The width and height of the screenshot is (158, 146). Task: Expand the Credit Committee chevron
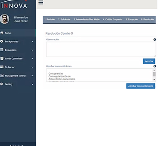pos(32,58)
